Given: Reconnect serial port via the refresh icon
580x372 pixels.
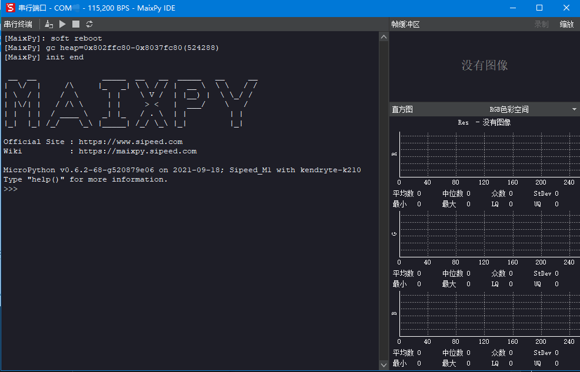Looking at the screenshot, I should click(x=89, y=24).
